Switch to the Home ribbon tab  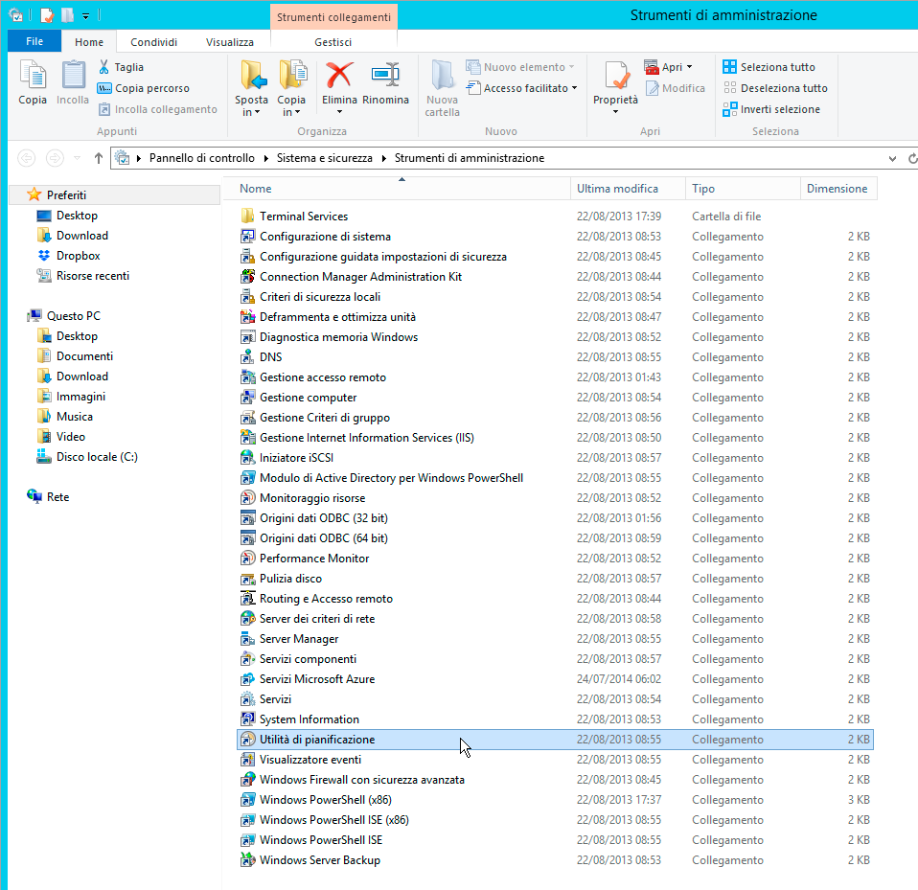tap(89, 42)
